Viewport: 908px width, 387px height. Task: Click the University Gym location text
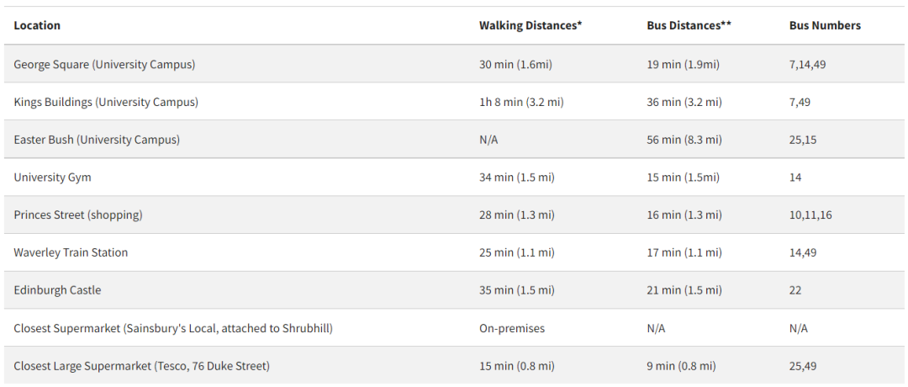point(52,178)
